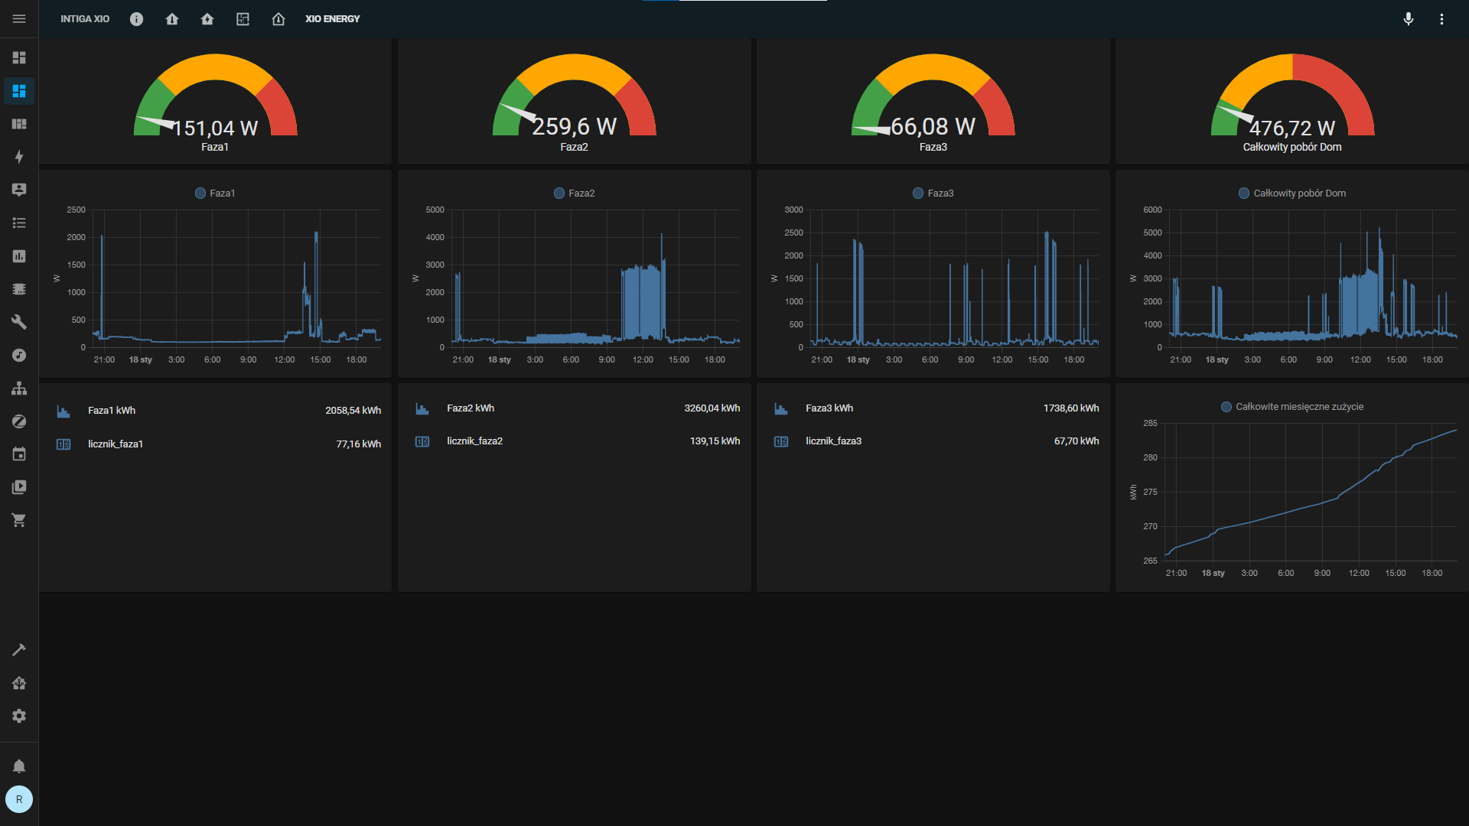The width and height of the screenshot is (1469, 826).
Task: Switch to the XIO ENERGY tab
Action: point(332,19)
